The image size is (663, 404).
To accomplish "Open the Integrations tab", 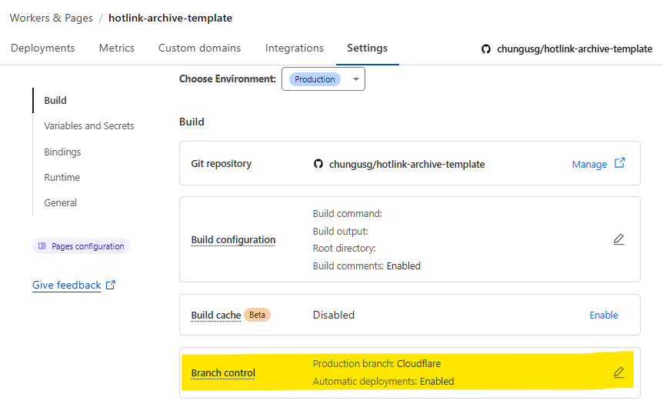I will point(295,48).
